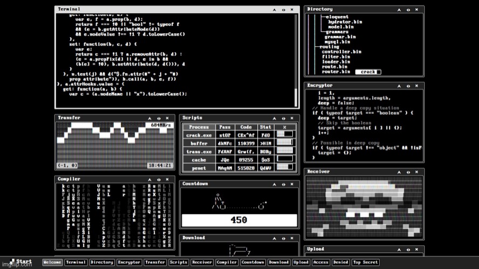The image size is (479, 269).
Task: Click the Transfer window's resize arrows icon
Action: (159, 118)
